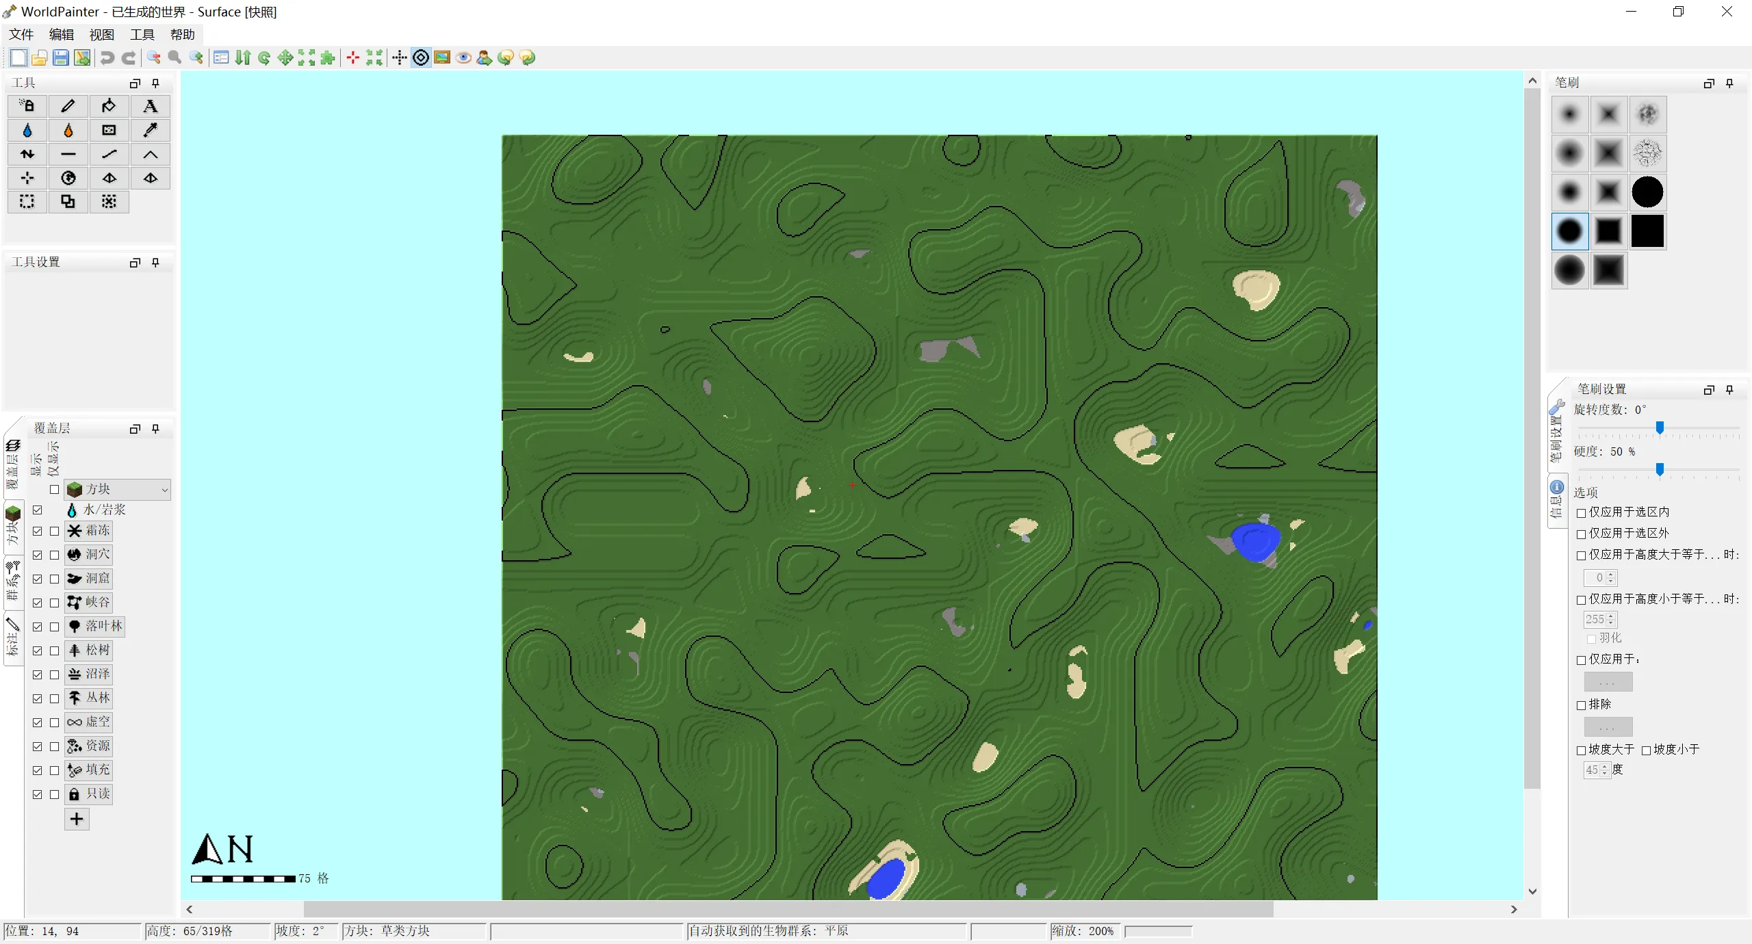Select the 落叶林 layer button

coord(95,627)
